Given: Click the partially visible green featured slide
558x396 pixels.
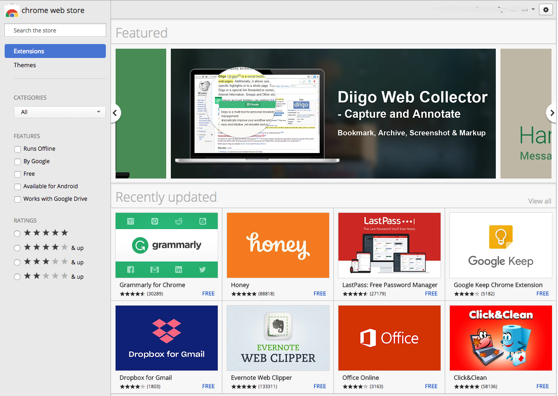Looking at the screenshot, I should point(141,114).
